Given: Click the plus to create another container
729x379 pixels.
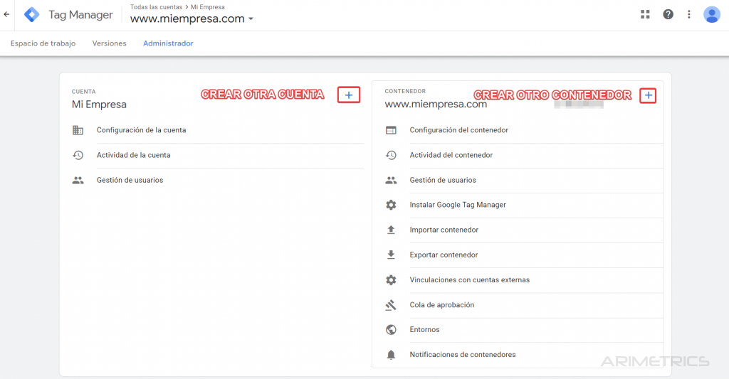Looking at the screenshot, I should [648, 96].
